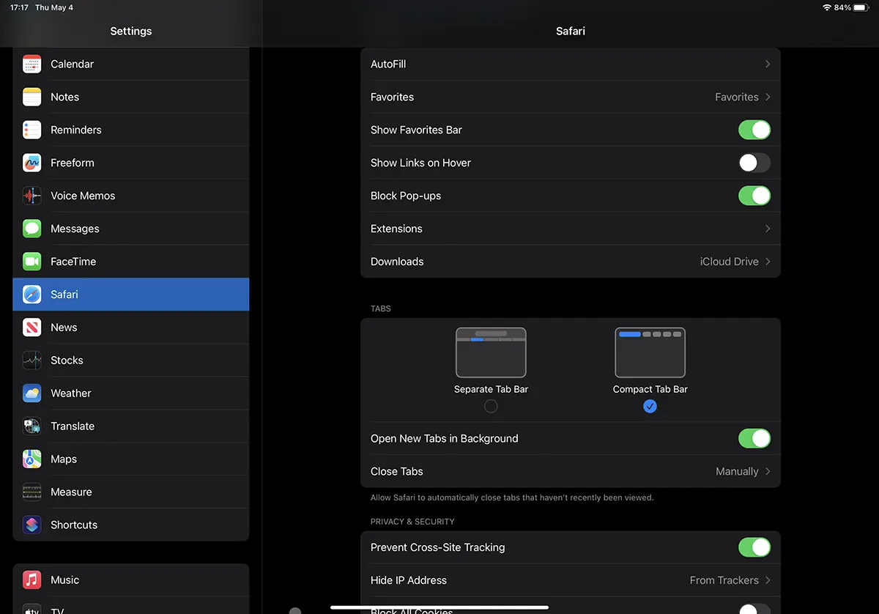The width and height of the screenshot is (879, 614).
Task: Open Close Tabs options chevron
Action: coord(768,471)
